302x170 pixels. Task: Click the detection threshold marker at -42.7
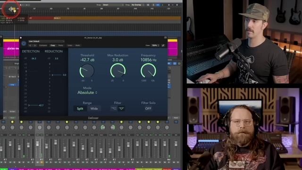(36, 105)
